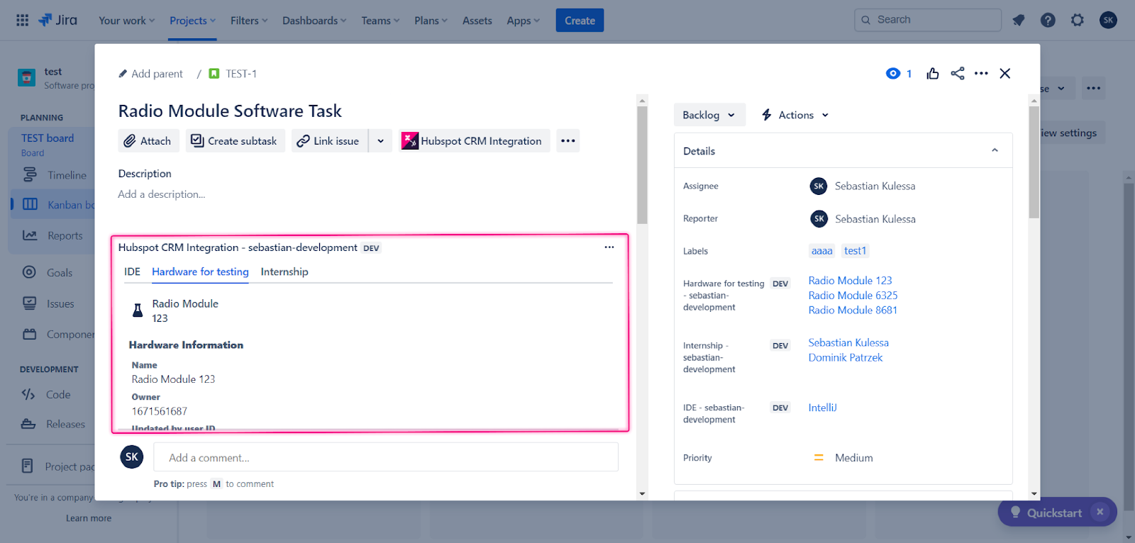This screenshot has height=543, width=1135.
Task: Click the watch eye icon
Action: (893, 74)
